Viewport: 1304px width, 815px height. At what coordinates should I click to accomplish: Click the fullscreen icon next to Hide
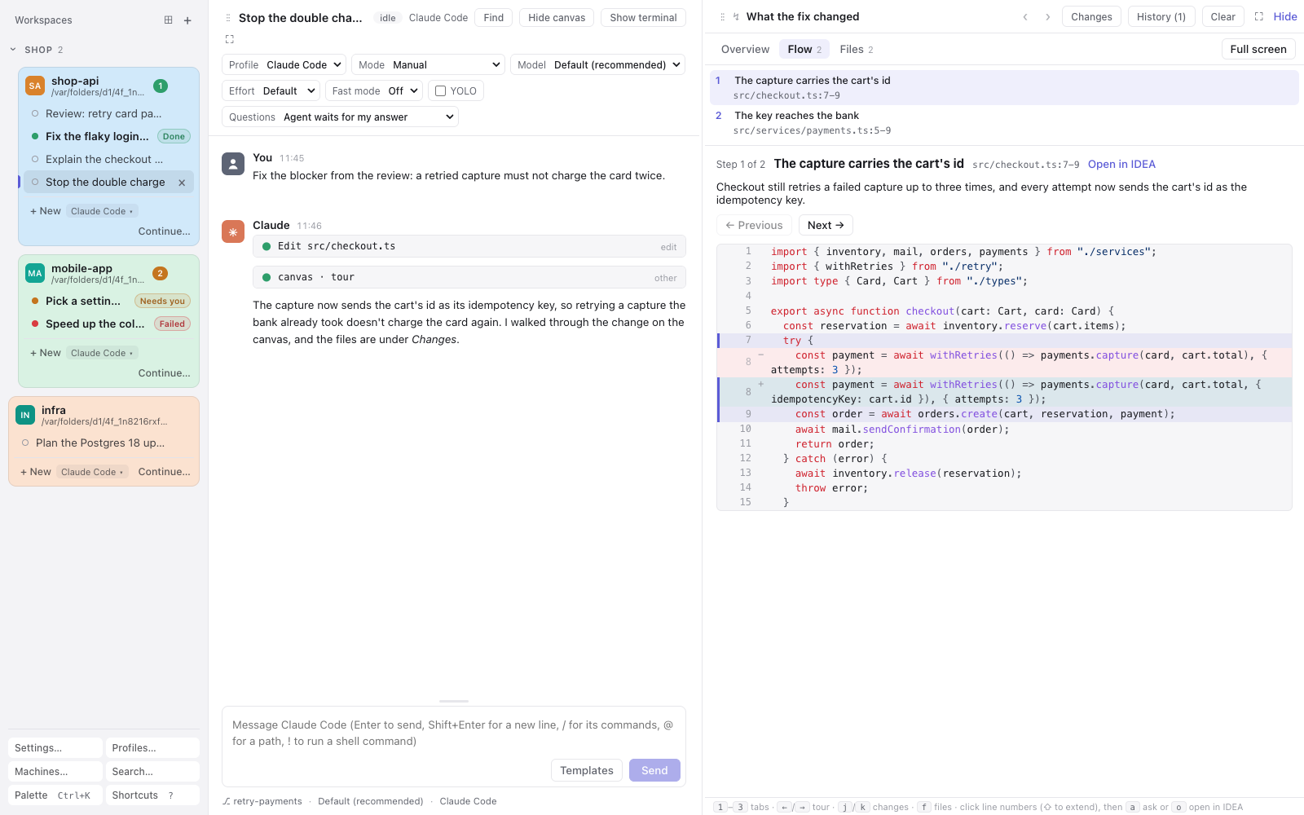pyautogui.click(x=1258, y=16)
